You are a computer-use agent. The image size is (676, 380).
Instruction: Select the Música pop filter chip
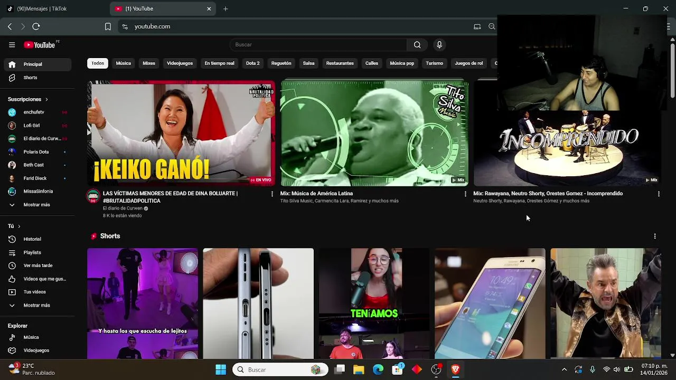point(402,63)
